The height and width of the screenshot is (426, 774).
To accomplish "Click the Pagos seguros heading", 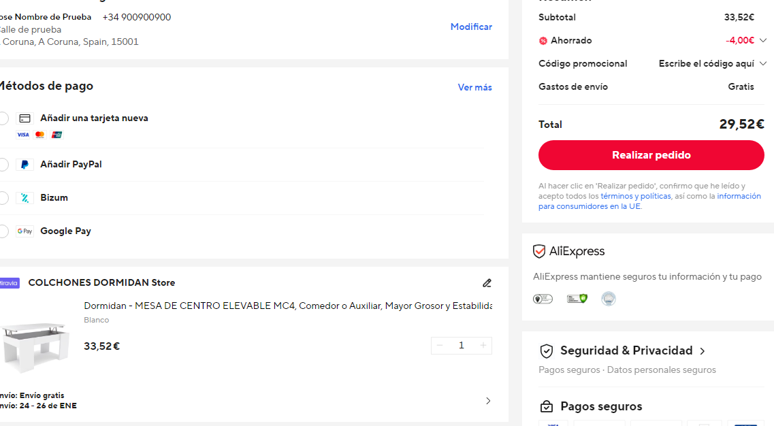I will [x=601, y=406].
